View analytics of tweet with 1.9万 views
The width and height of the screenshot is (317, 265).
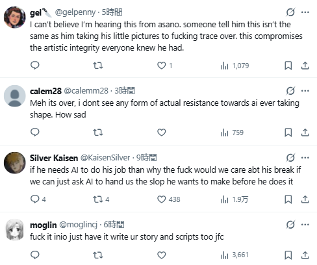(x=235, y=199)
